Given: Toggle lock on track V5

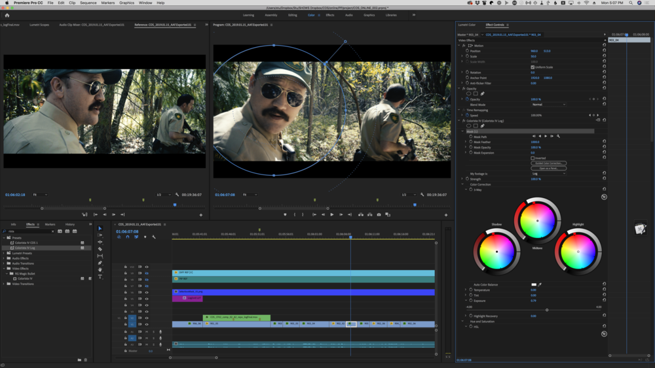Looking at the screenshot, I should click(125, 299).
